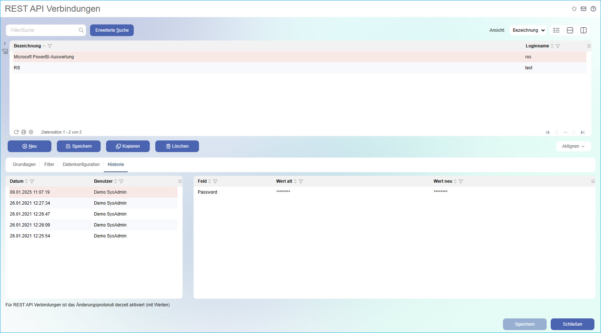The image size is (601, 333).
Task: Open history table column menu
Action: [180, 181]
